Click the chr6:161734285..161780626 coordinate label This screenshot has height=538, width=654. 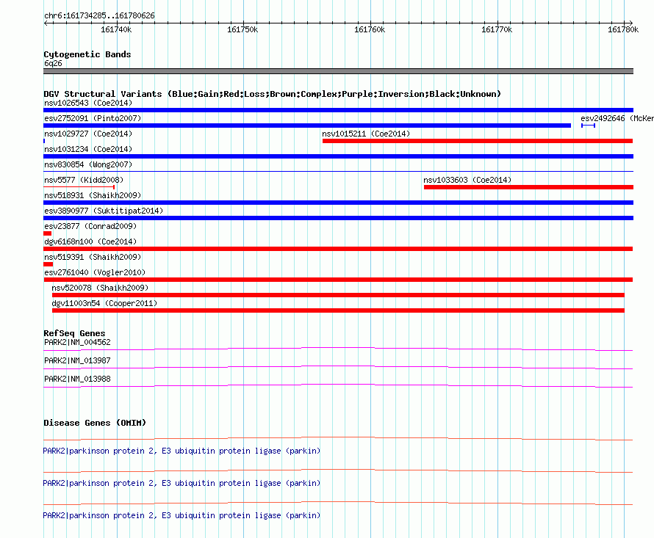pos(99,15)
